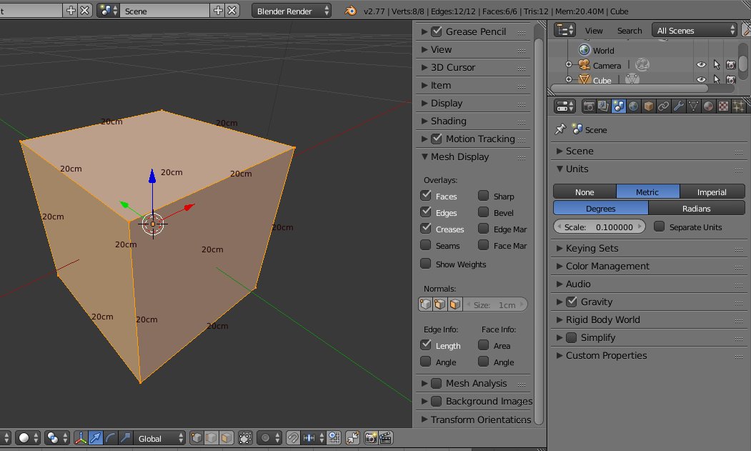Enable the Separate Units checkbox
Image resolution: width=751 pixels, height=451 pixels.
659,227
